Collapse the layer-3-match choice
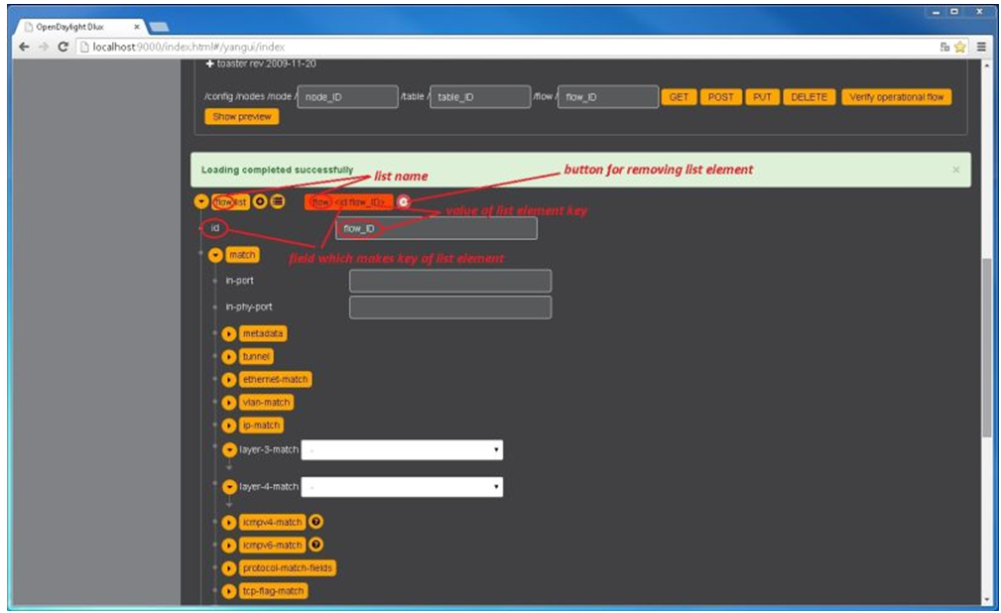This screenshot has height=613, width=1001. point(229,450)
